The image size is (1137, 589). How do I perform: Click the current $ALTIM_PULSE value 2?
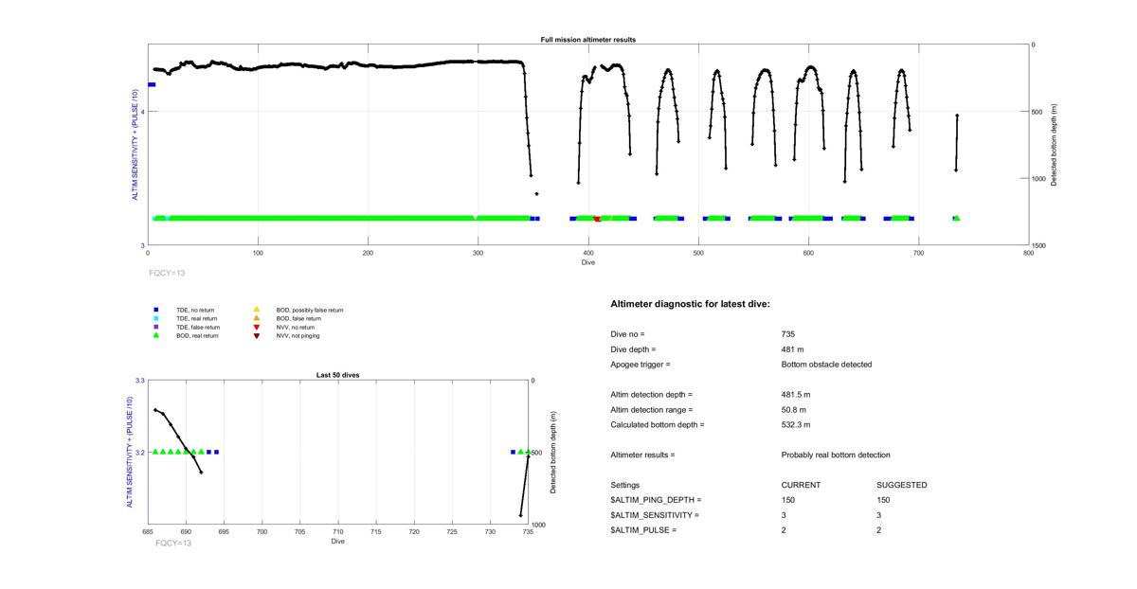[x=785, y=530]
